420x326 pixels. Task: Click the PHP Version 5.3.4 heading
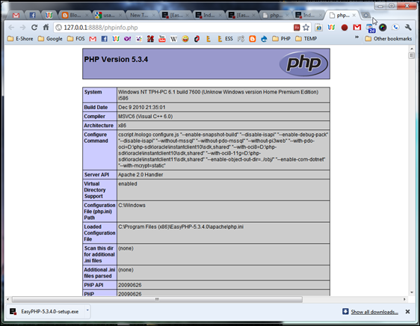pos(116,59)
